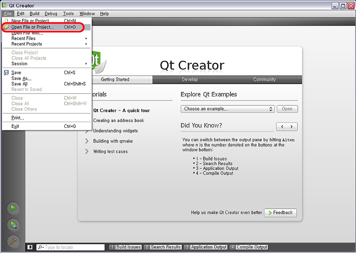Close the Qt Creator window

click(351, 5)
